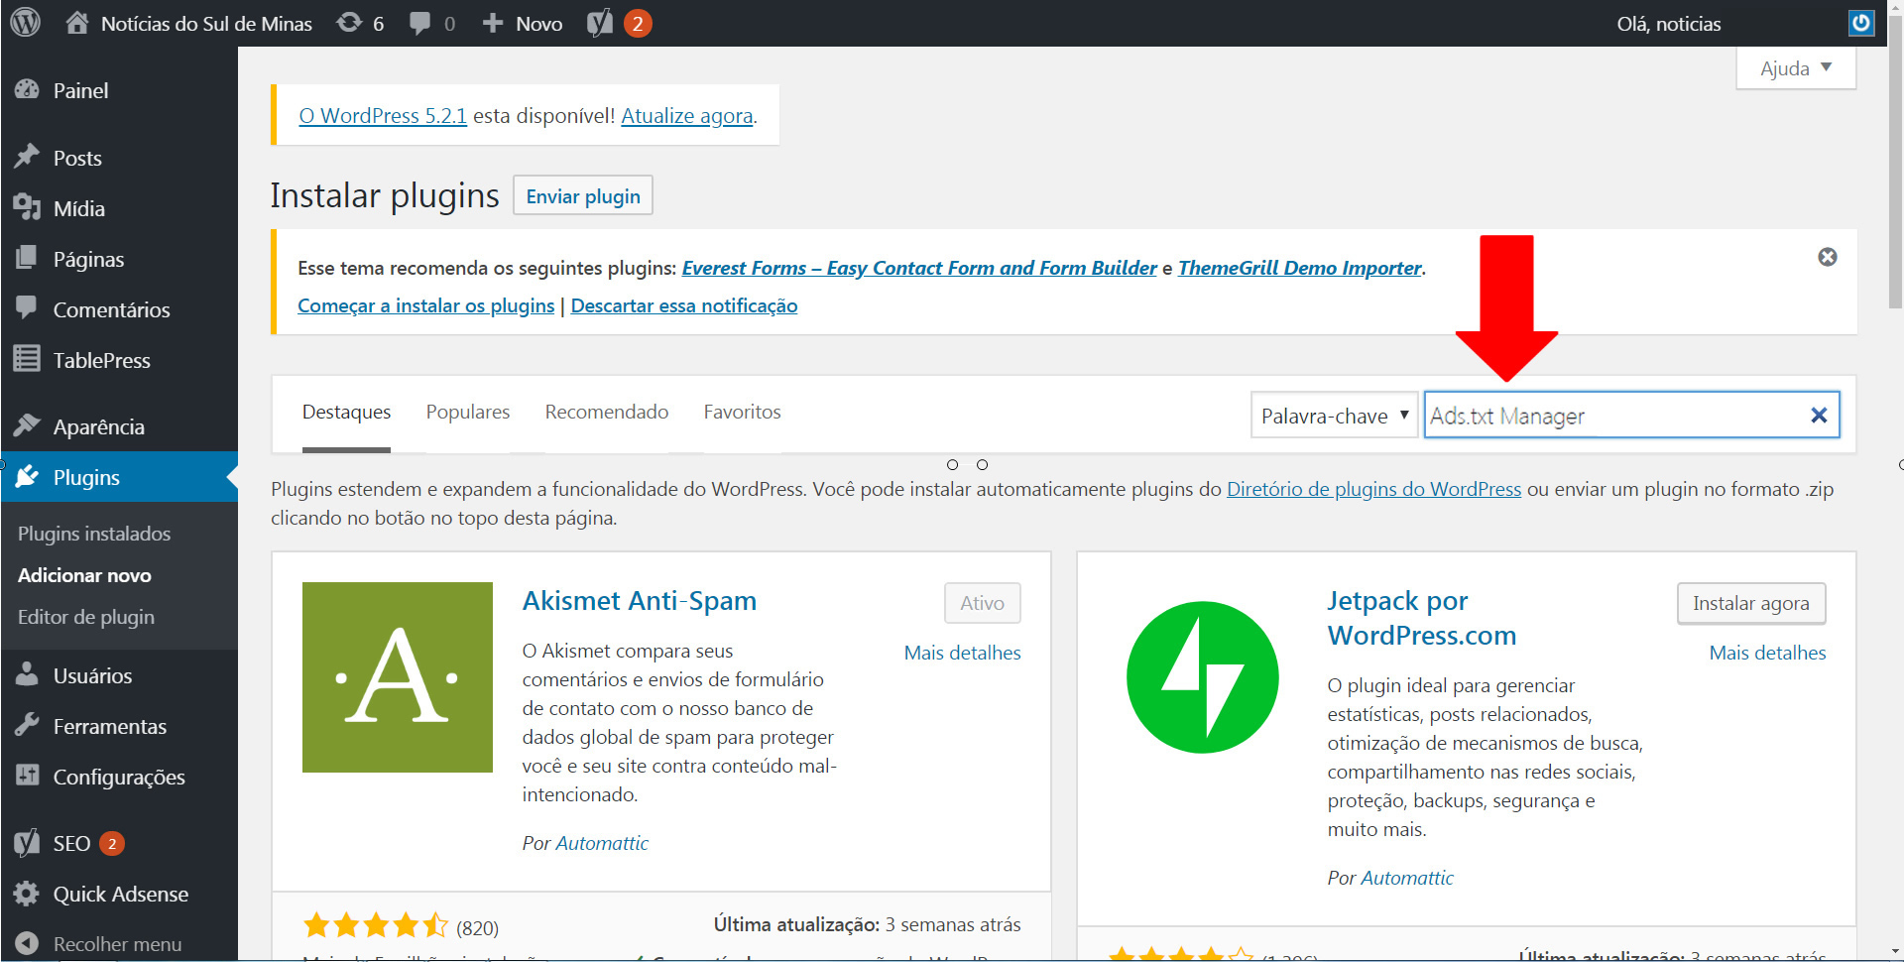Open the Palavra-chave search type dropdown
The image size is (1904, 962).
tap(1335, 416)
